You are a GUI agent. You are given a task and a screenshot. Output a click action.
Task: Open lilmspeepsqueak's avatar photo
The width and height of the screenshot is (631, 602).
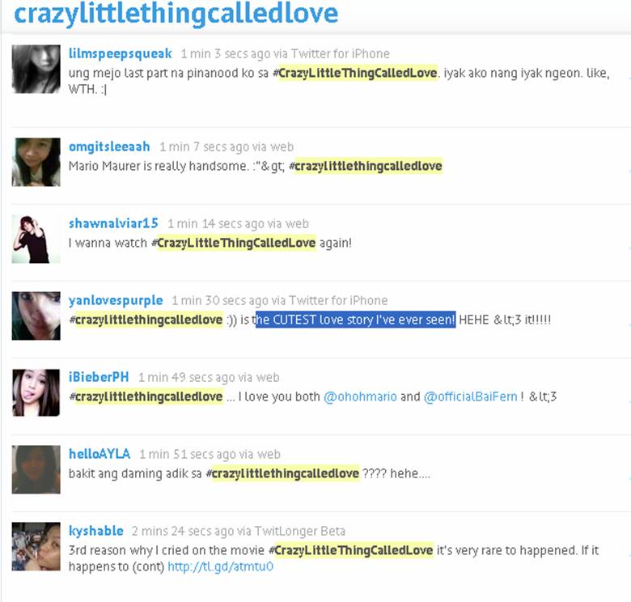36,70
